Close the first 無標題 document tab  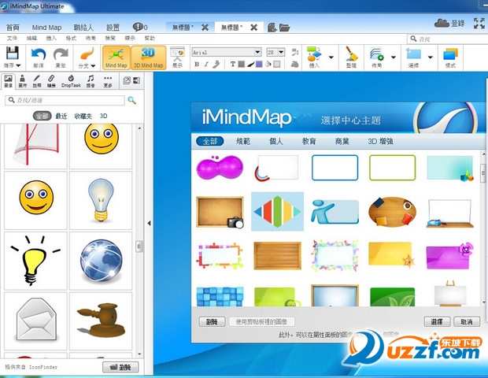pyautogui.click(x=205, y=28)
